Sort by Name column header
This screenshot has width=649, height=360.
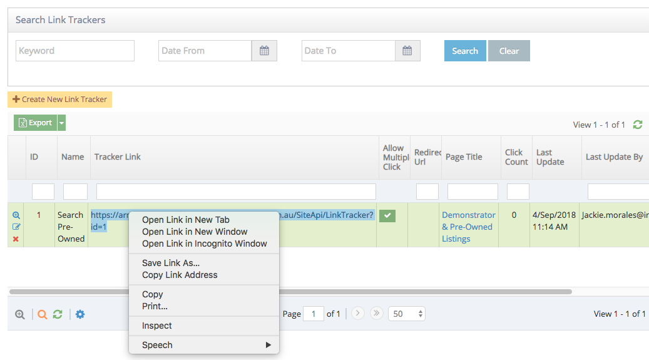(x=73, y=157)
